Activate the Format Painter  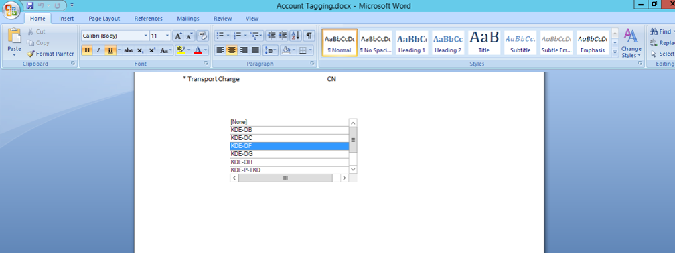(50, 54)
